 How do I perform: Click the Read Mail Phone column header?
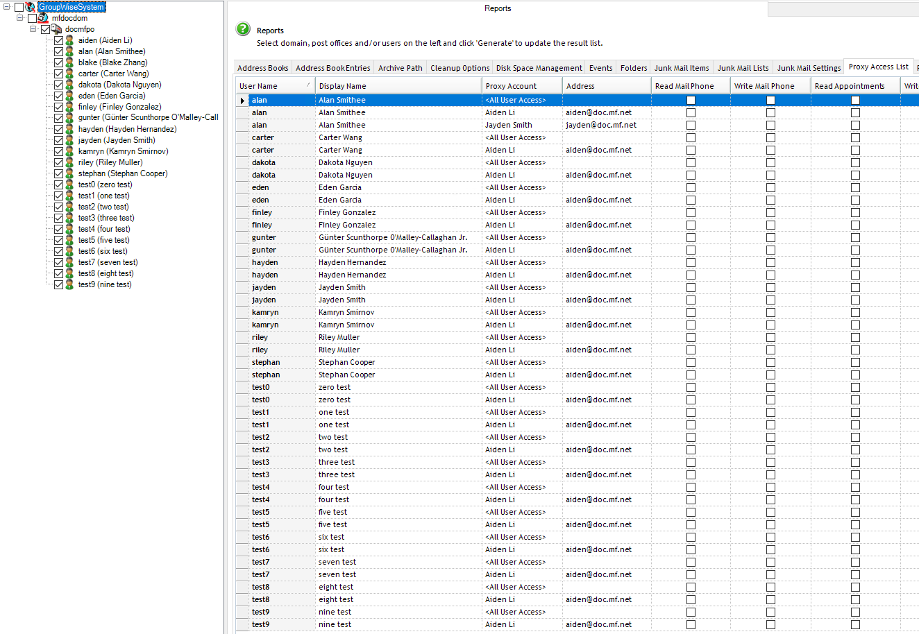[x=691, y=86]
